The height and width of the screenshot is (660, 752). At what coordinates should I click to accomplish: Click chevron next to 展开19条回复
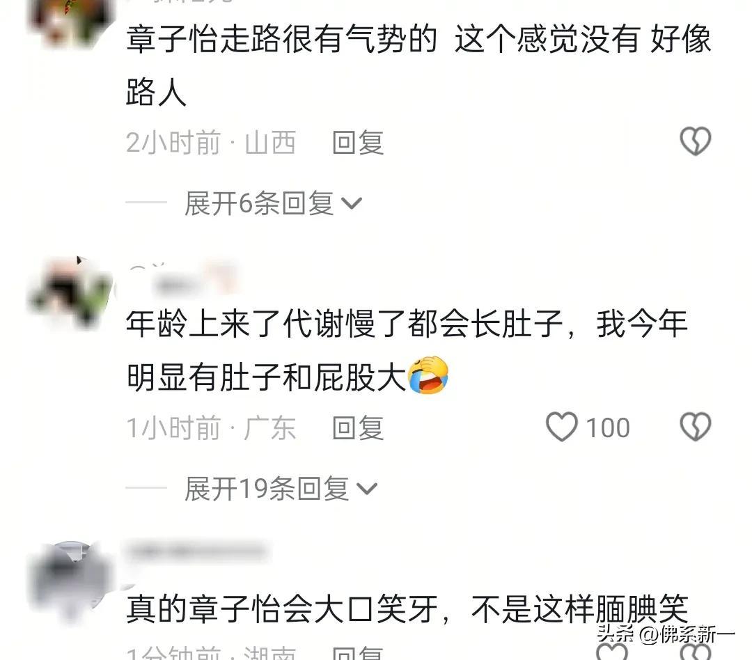tap(367, 489)
